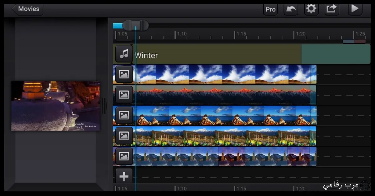Select the red mountain image track icon
This screenshot has height=196, width=375.
[124, 95]
